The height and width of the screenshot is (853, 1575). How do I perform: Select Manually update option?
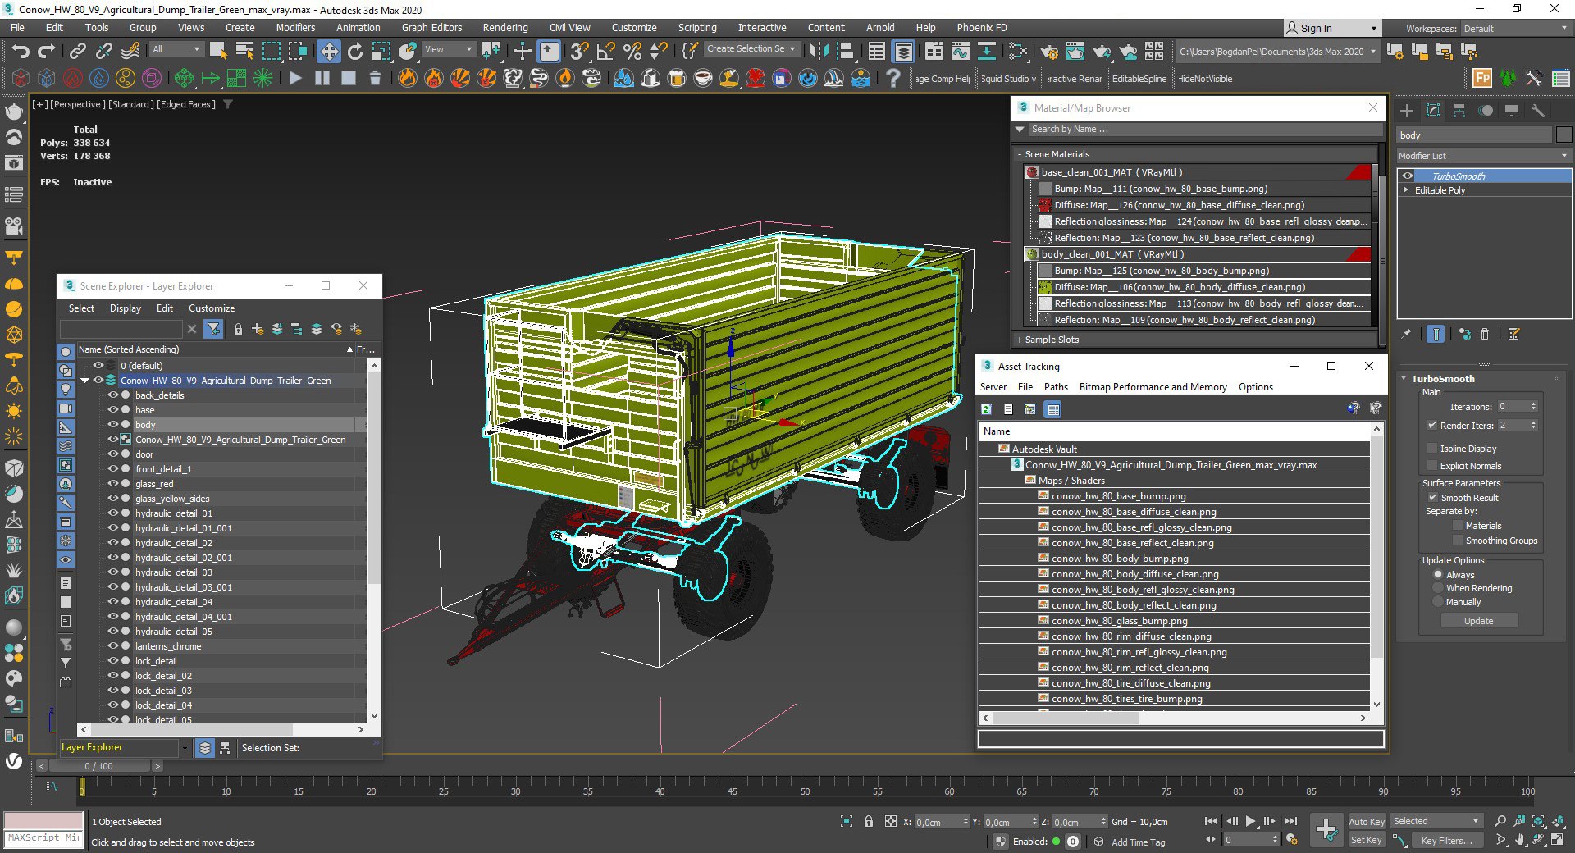tap(1438, 602)
